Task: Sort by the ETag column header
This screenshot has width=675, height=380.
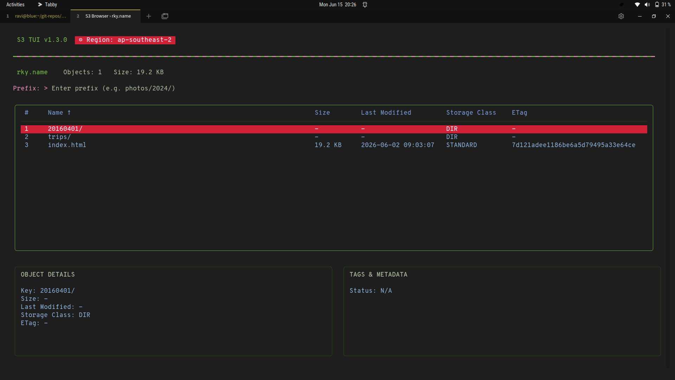Action: [x=519, y=113]
